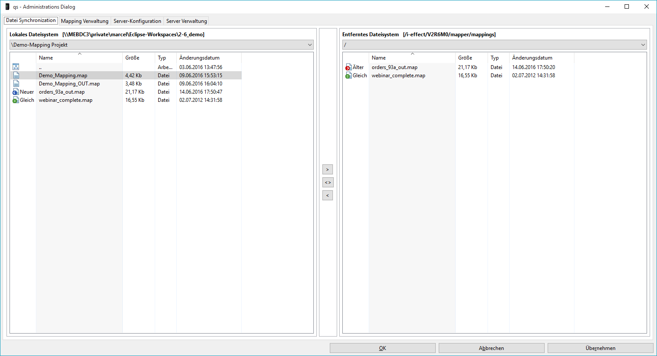Open the remote directory path dropdown

coord(643,45)
